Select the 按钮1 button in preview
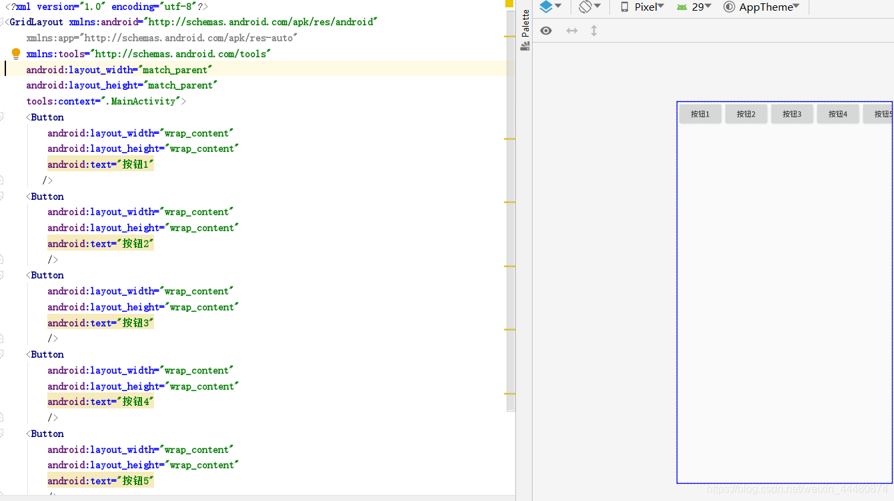The height and width of the screenshot is (501, 894). tap(700, 114)
